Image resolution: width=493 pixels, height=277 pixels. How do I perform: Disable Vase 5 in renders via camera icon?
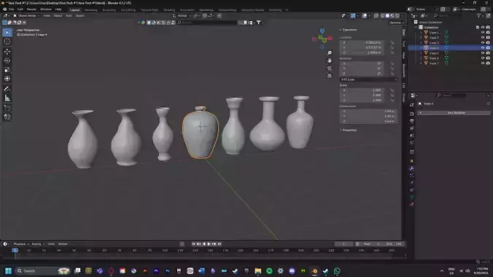(488, 52)
